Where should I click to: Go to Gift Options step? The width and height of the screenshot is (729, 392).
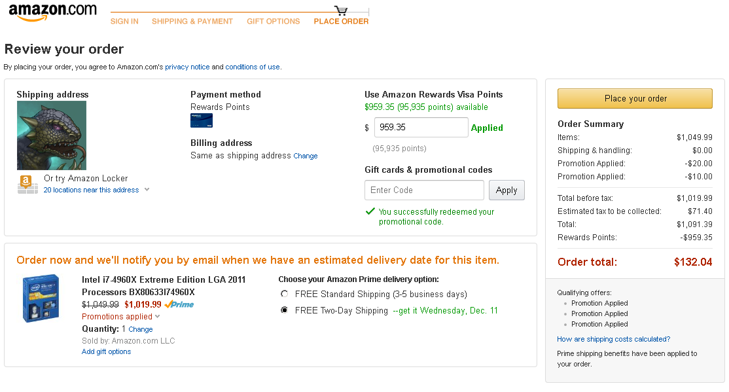[274, 22]
